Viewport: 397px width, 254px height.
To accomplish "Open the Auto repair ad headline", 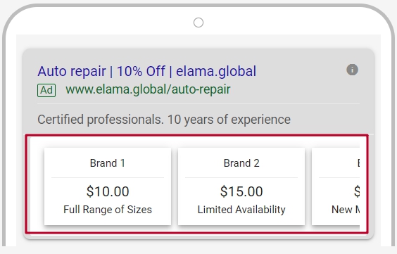I will coord(147,71).
